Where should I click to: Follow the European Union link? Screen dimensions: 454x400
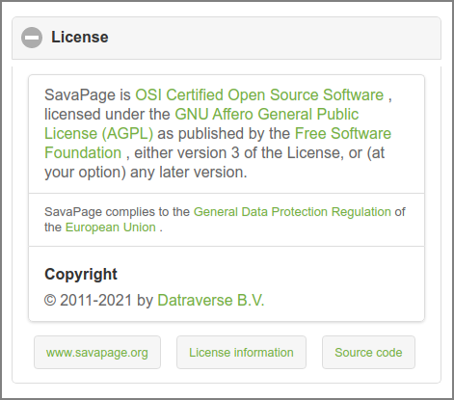[x=111, y=227]
